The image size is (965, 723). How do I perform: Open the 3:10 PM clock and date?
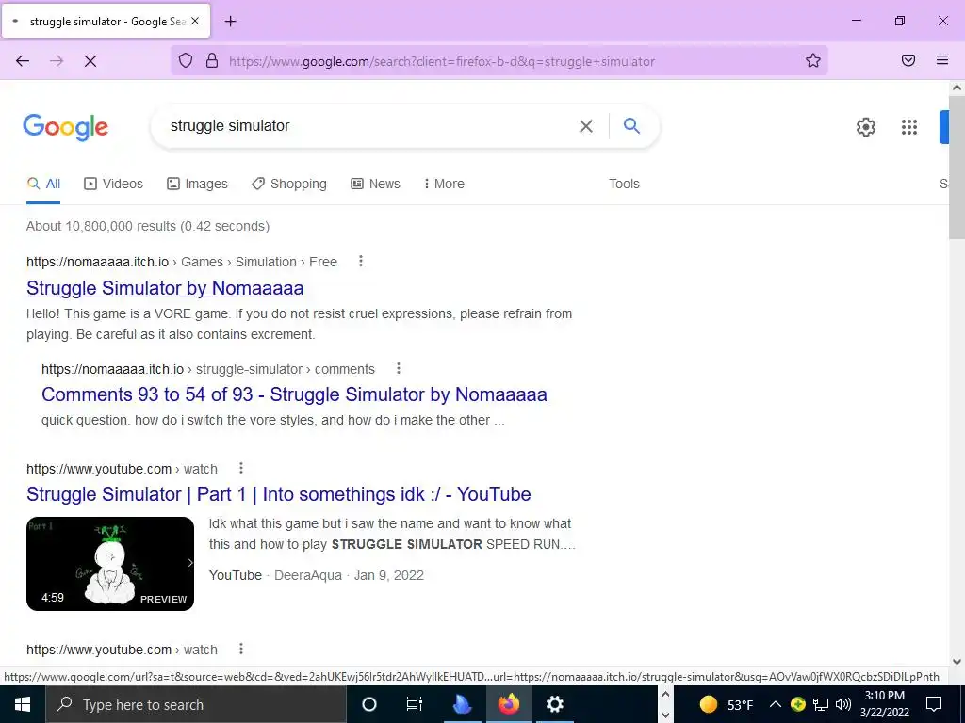click(x=884, y=704)
